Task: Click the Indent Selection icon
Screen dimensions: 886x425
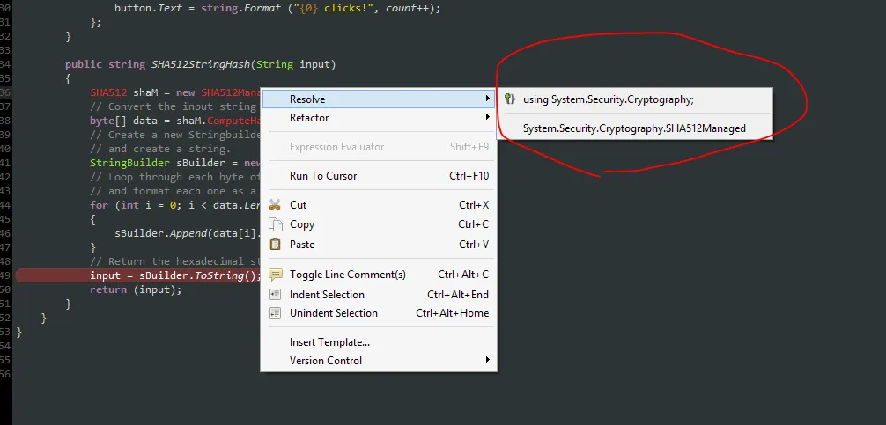Action: pos(275,295)
